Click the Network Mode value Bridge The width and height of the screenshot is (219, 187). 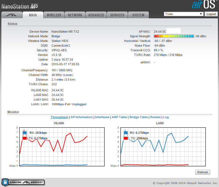(x=56, y=36)
